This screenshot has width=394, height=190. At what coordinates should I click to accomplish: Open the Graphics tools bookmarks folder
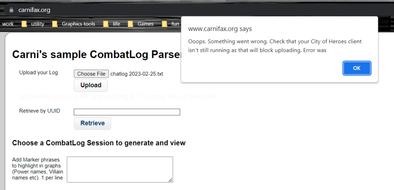coord(74,24)
